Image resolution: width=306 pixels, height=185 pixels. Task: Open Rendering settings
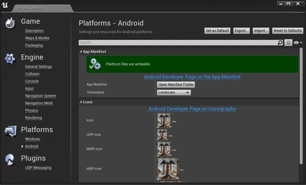[34, 118]
